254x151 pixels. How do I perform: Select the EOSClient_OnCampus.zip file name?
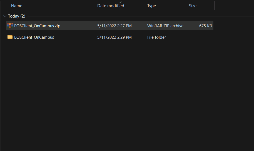tap(37, 26)
